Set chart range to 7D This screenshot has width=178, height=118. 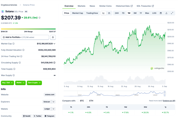tap(123, 13)
